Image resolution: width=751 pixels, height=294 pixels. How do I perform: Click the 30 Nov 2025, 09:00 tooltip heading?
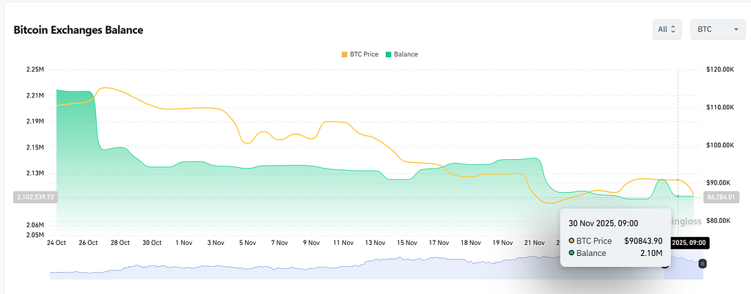[604, 223]
